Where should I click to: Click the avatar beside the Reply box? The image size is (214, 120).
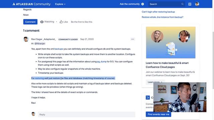[33, 114]
